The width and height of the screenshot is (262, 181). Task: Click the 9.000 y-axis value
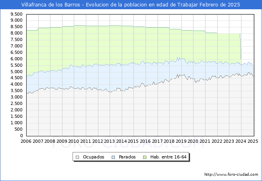point(17,21)
